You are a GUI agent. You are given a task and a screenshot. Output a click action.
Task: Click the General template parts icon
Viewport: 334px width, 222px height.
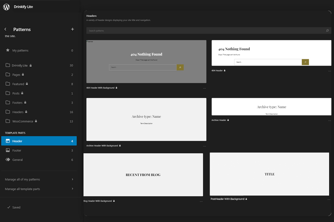click(x=8, y=159)
